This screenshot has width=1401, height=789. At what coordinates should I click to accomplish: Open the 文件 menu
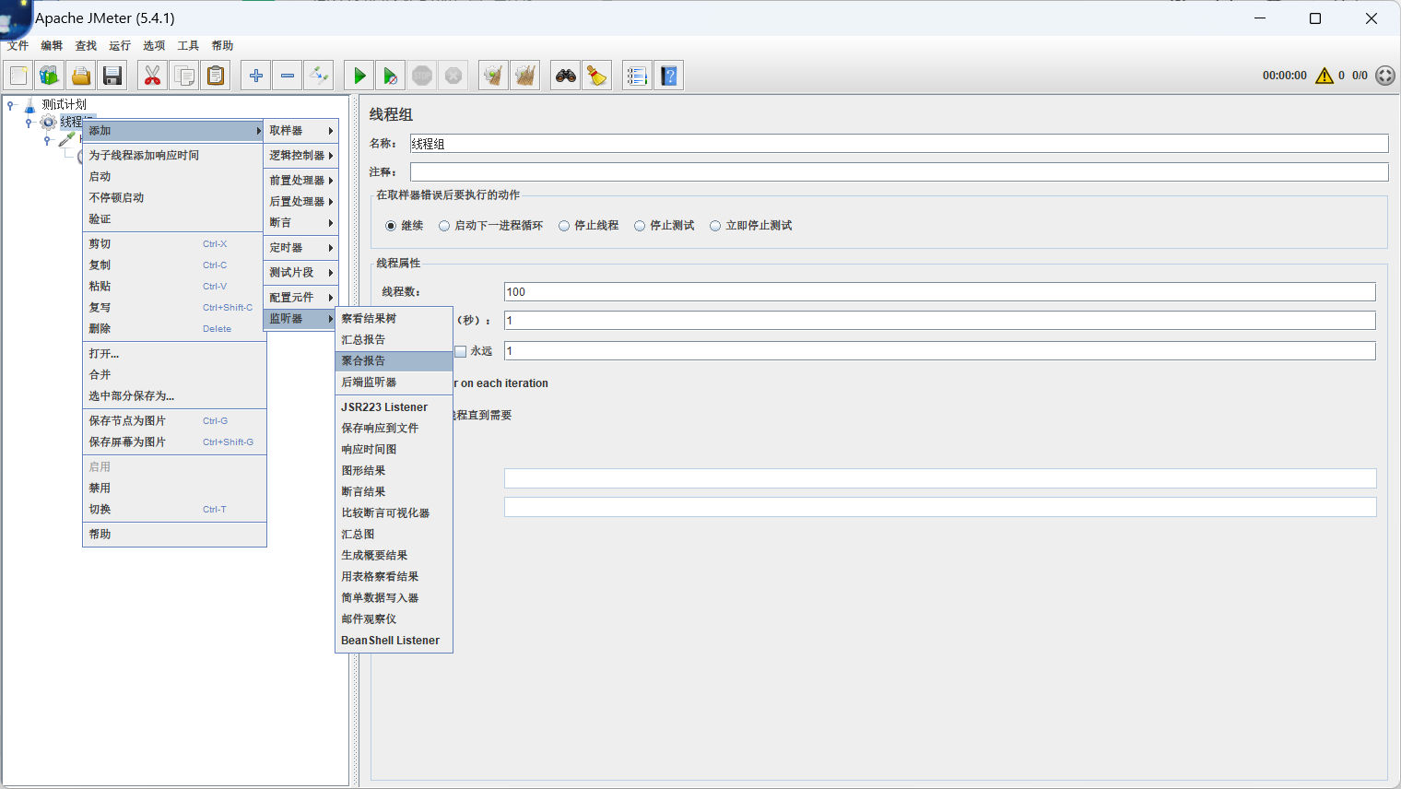[x=18, y=45]
